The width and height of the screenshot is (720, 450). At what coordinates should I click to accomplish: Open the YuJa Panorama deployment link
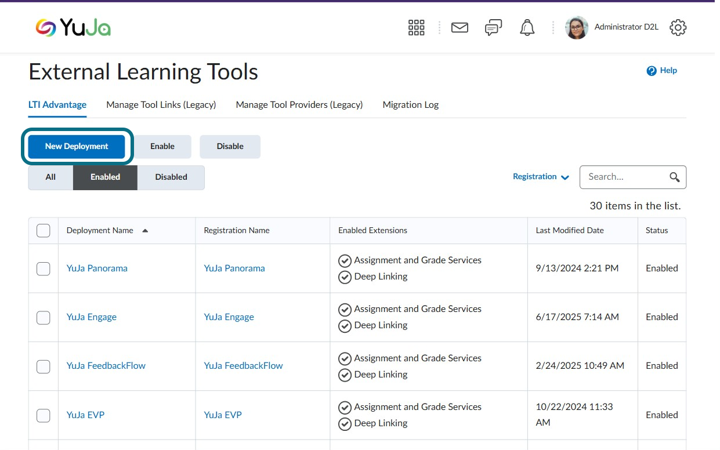(97, 268)
